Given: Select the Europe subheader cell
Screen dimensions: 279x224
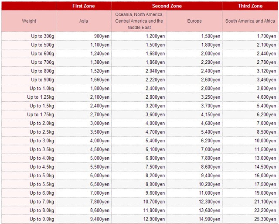Looking at the screenshot, I should point(194,21).
